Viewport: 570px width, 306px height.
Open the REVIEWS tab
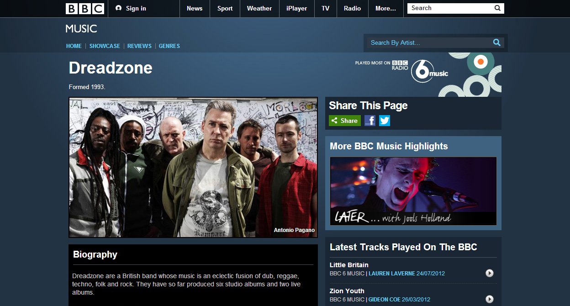pos(139,46)
